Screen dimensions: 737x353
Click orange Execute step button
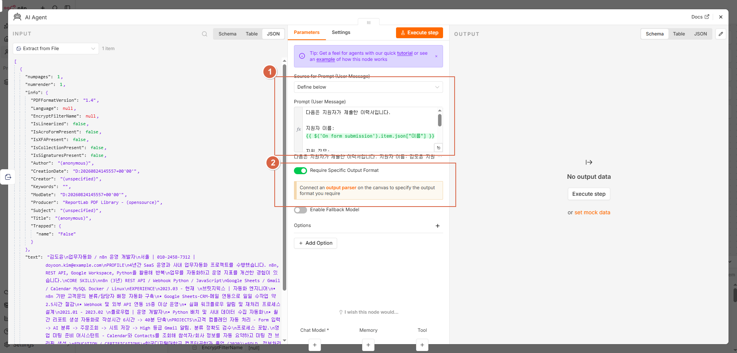pyautogui.click(x=420, y=33)
